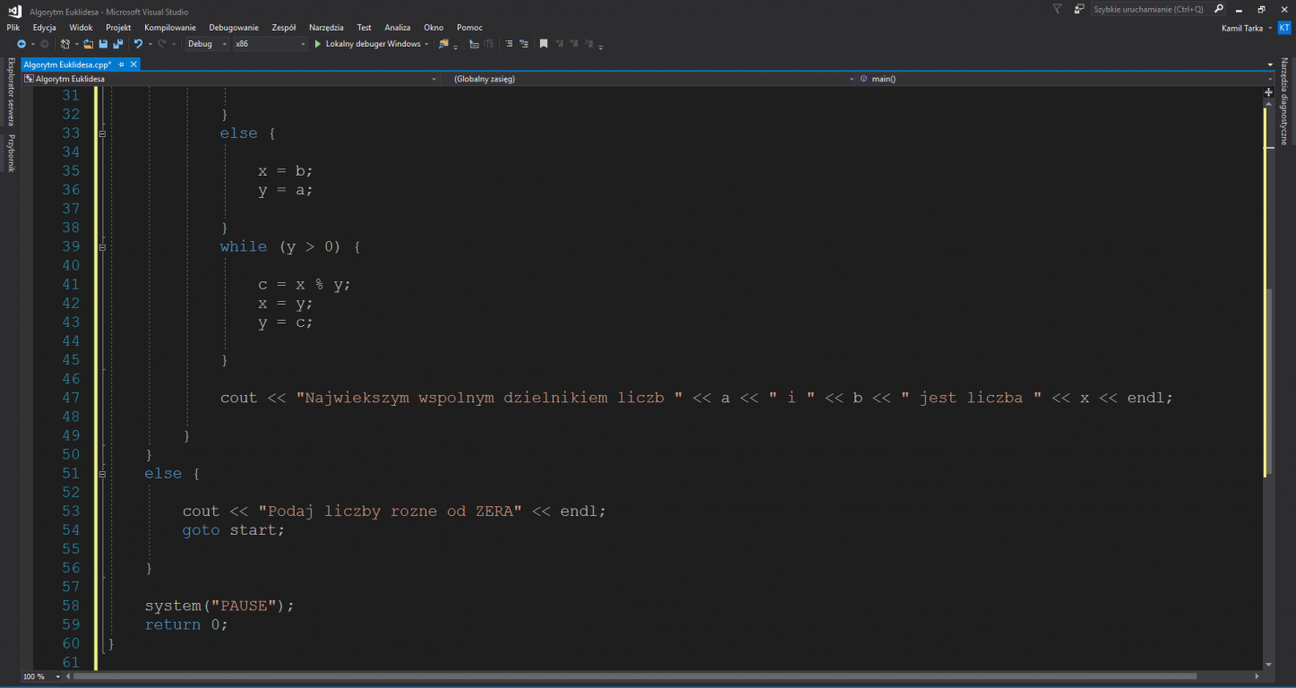Collapse the else block at line 51
The width and height of the screenshot is (1296, 688).
coord(102,473)
